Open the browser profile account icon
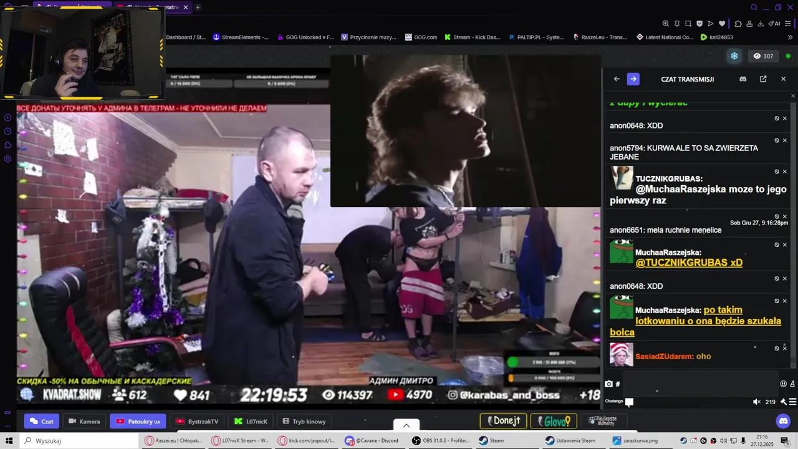 point(749,24)
